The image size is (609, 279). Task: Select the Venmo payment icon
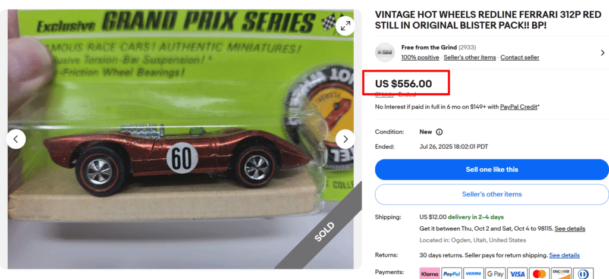[x=474, y=274]
